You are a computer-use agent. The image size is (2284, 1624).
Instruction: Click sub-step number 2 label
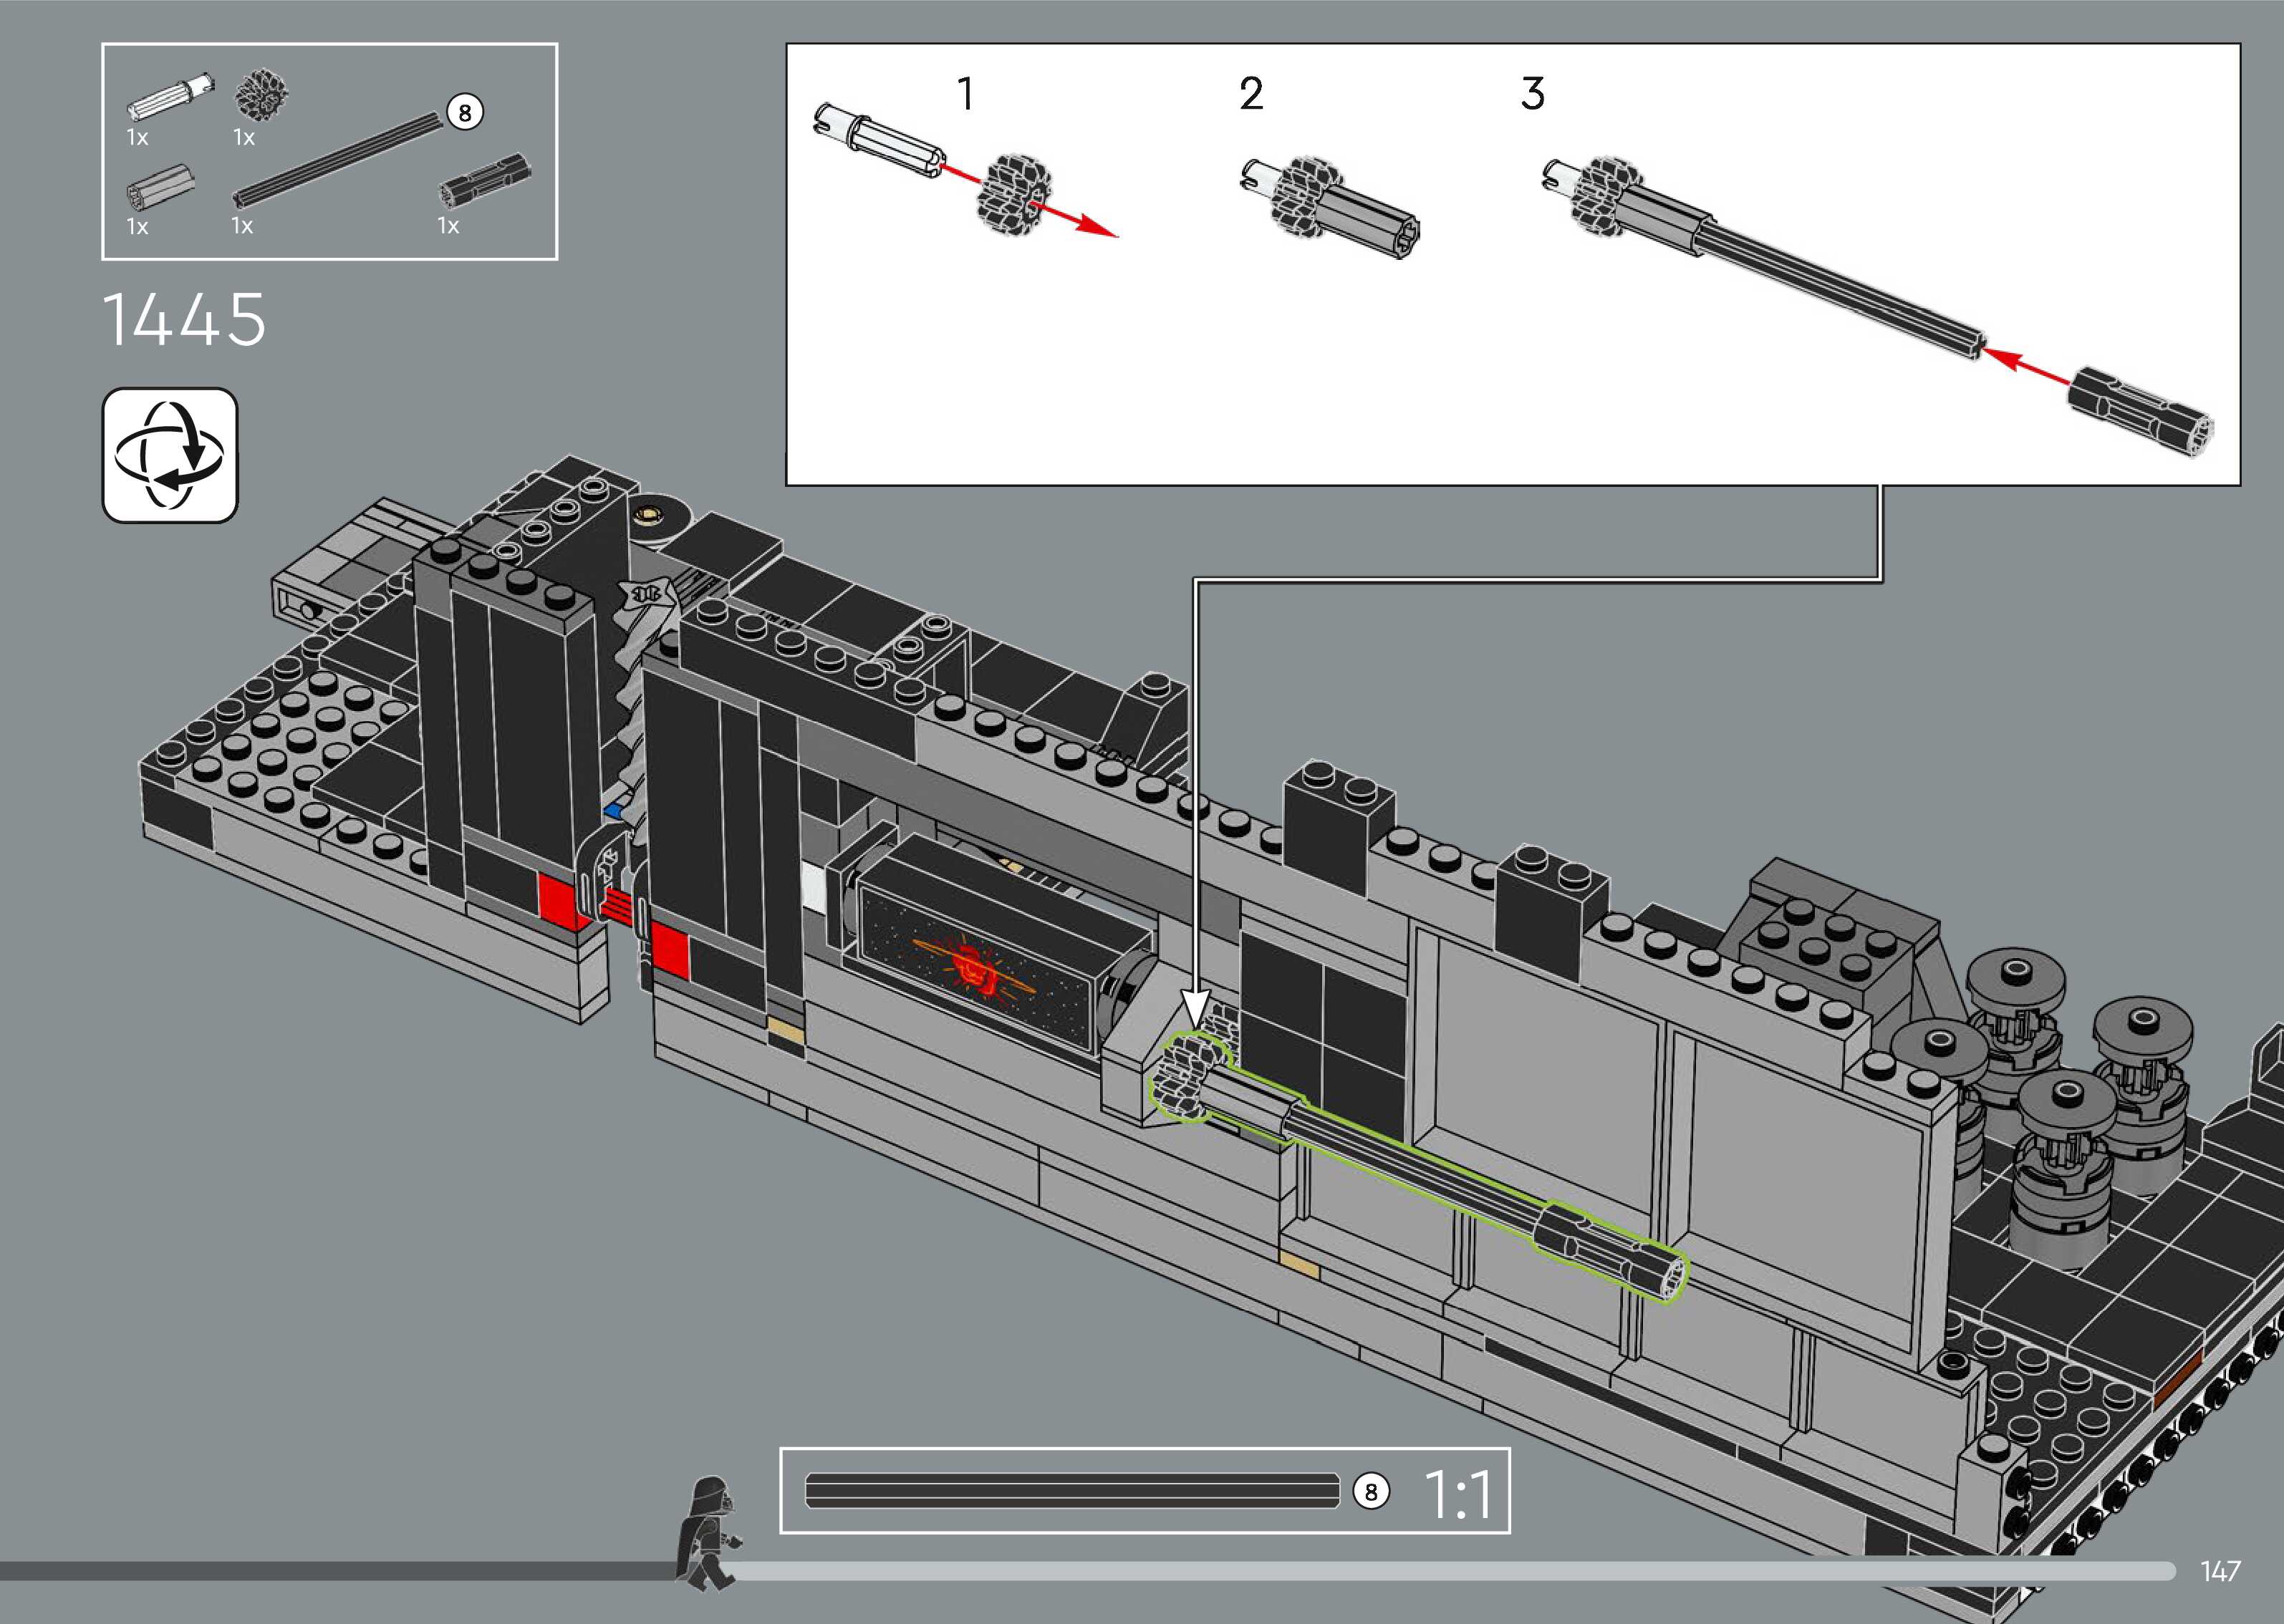pos(1251,94)
